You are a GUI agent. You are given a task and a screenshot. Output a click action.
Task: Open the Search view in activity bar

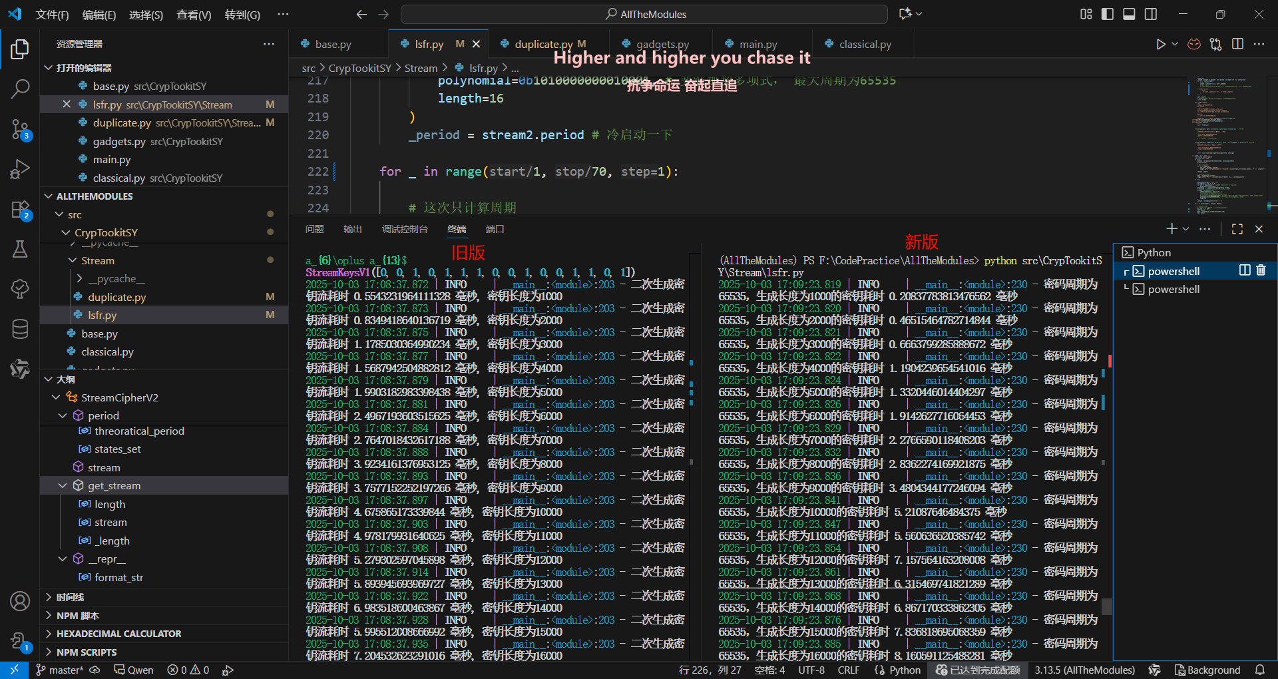[x=20, y=89]
